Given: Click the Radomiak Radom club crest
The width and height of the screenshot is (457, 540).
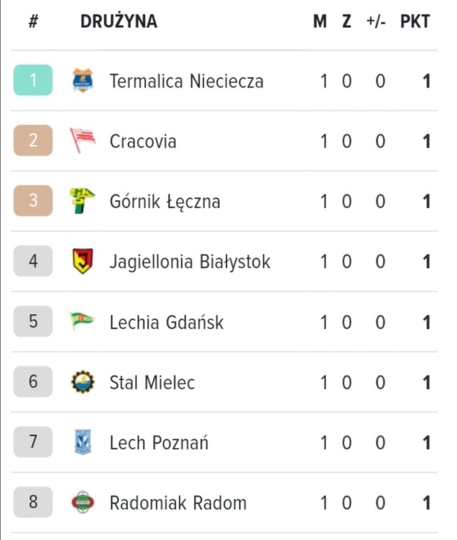Looking at the screenshot, I should pyautogui.click(x=81, y=503).
